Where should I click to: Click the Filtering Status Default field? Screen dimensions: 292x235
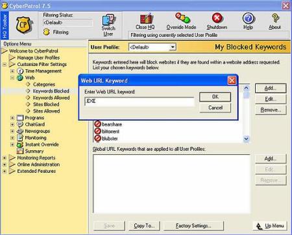coord(68,23)
